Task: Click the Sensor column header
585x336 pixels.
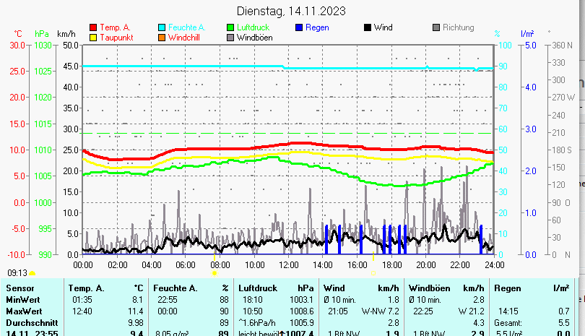Action: click(x=20, y=288)
